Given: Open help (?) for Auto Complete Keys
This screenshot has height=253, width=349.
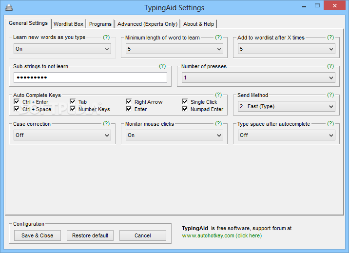Looking at the screenshot, I should tap(218, 95).
